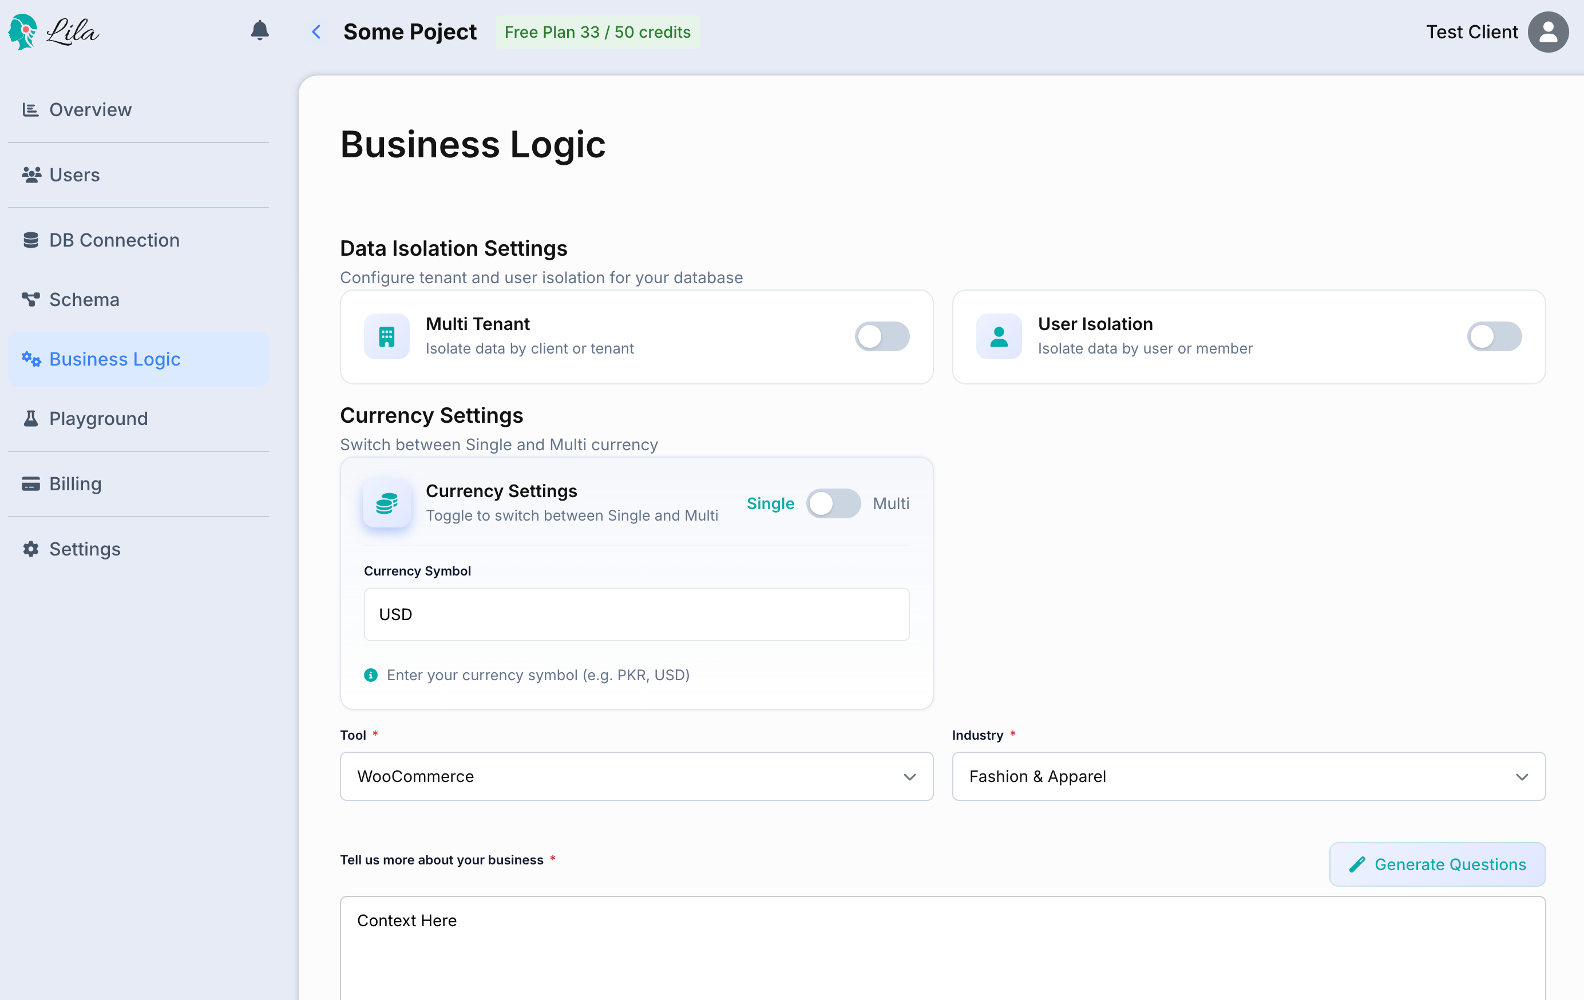Turn on the User Isolation switch
Viewport: 1584px width, 1000px height.
1494,336
